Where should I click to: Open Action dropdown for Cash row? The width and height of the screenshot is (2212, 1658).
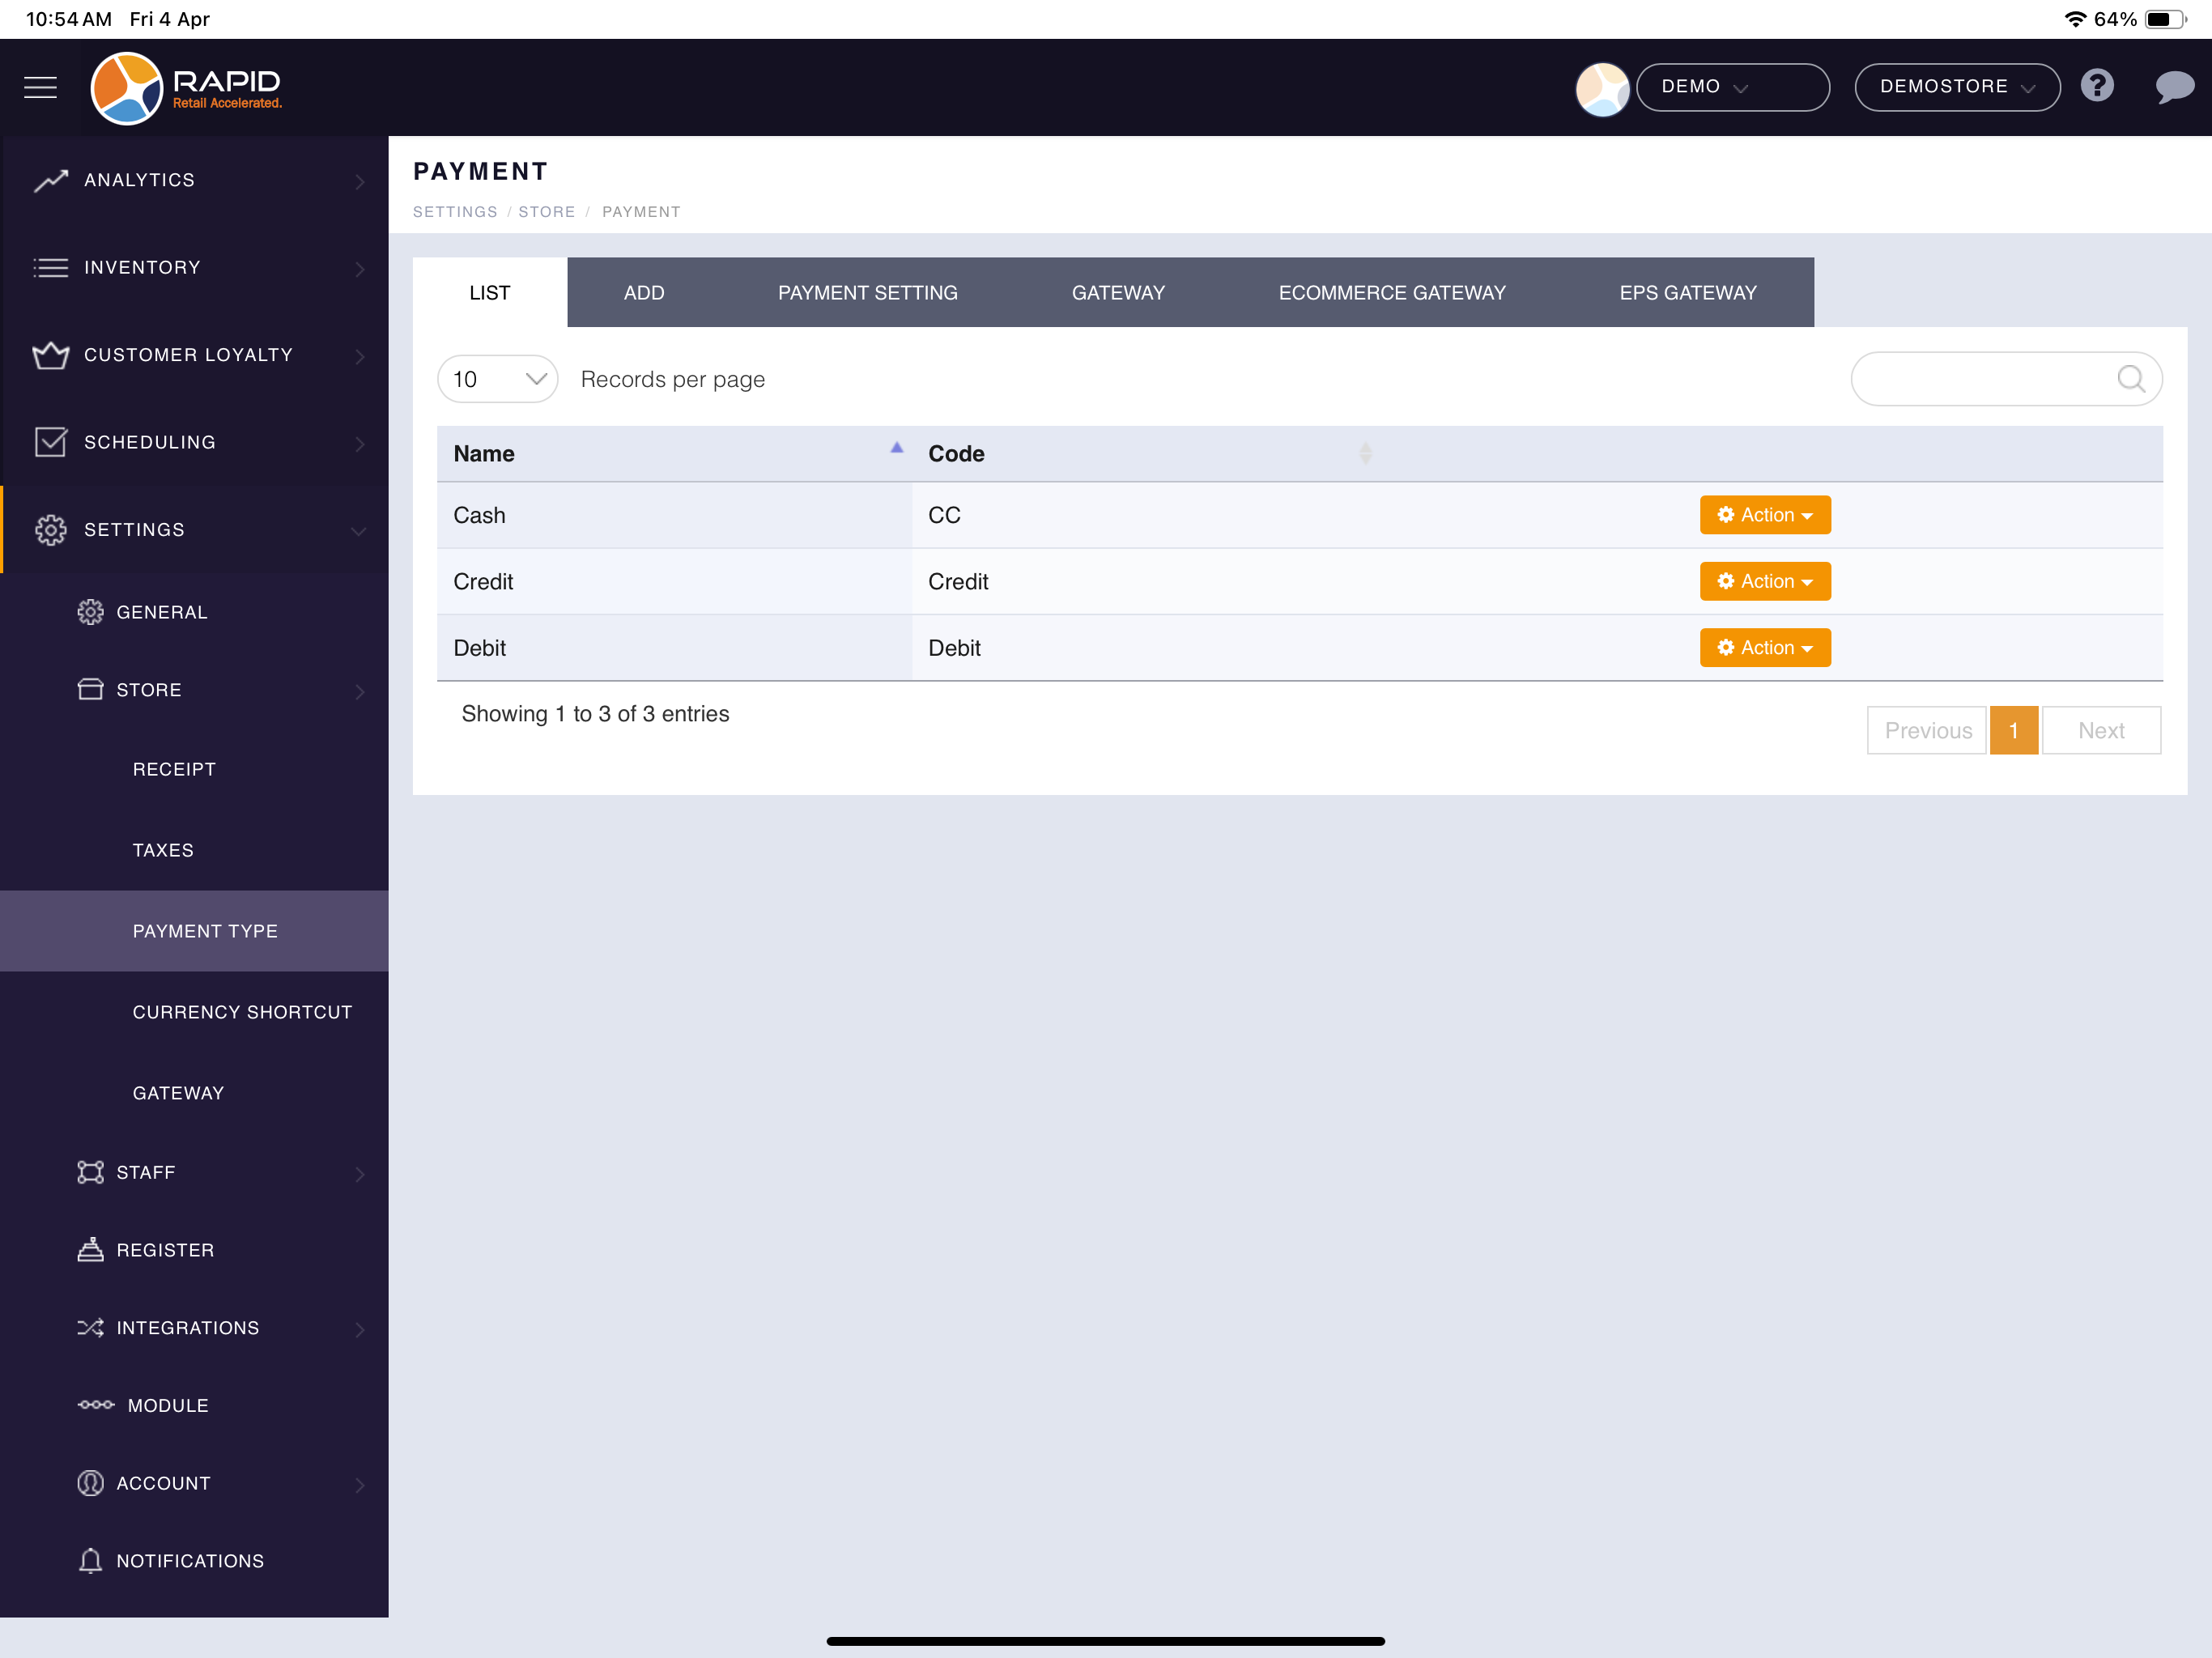1765,515
